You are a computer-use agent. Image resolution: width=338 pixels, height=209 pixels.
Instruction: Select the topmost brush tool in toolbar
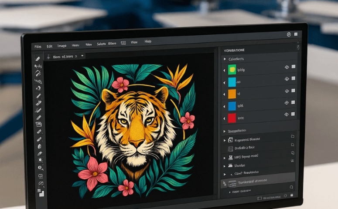click(x=38, y=58)
